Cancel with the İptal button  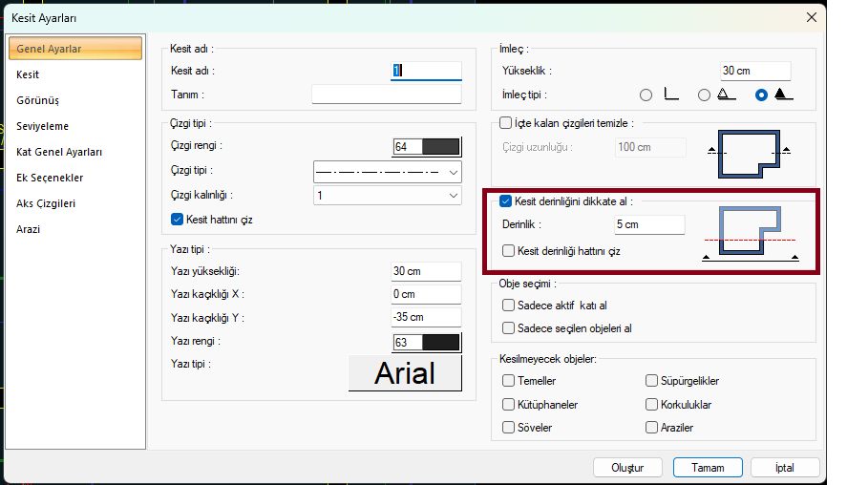785,468
